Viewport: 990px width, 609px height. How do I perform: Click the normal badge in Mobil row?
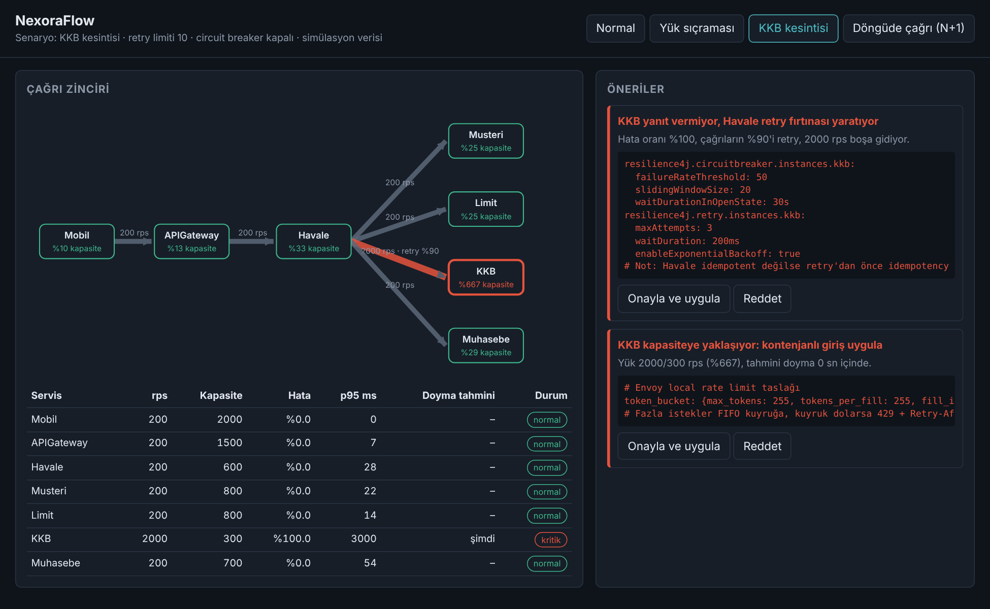547,420
